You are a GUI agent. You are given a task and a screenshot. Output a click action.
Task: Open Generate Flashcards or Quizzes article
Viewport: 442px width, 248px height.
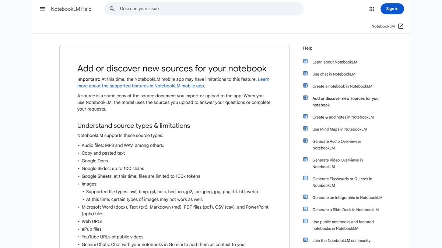click(342, 182)
